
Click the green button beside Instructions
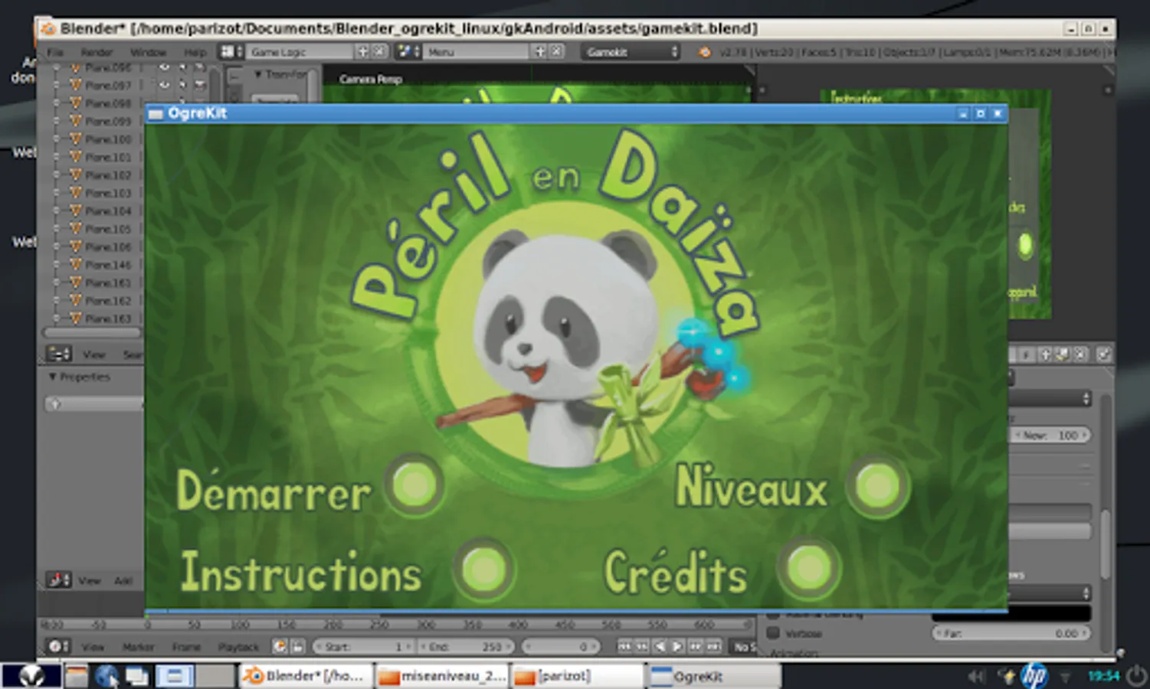coord(483,570)
